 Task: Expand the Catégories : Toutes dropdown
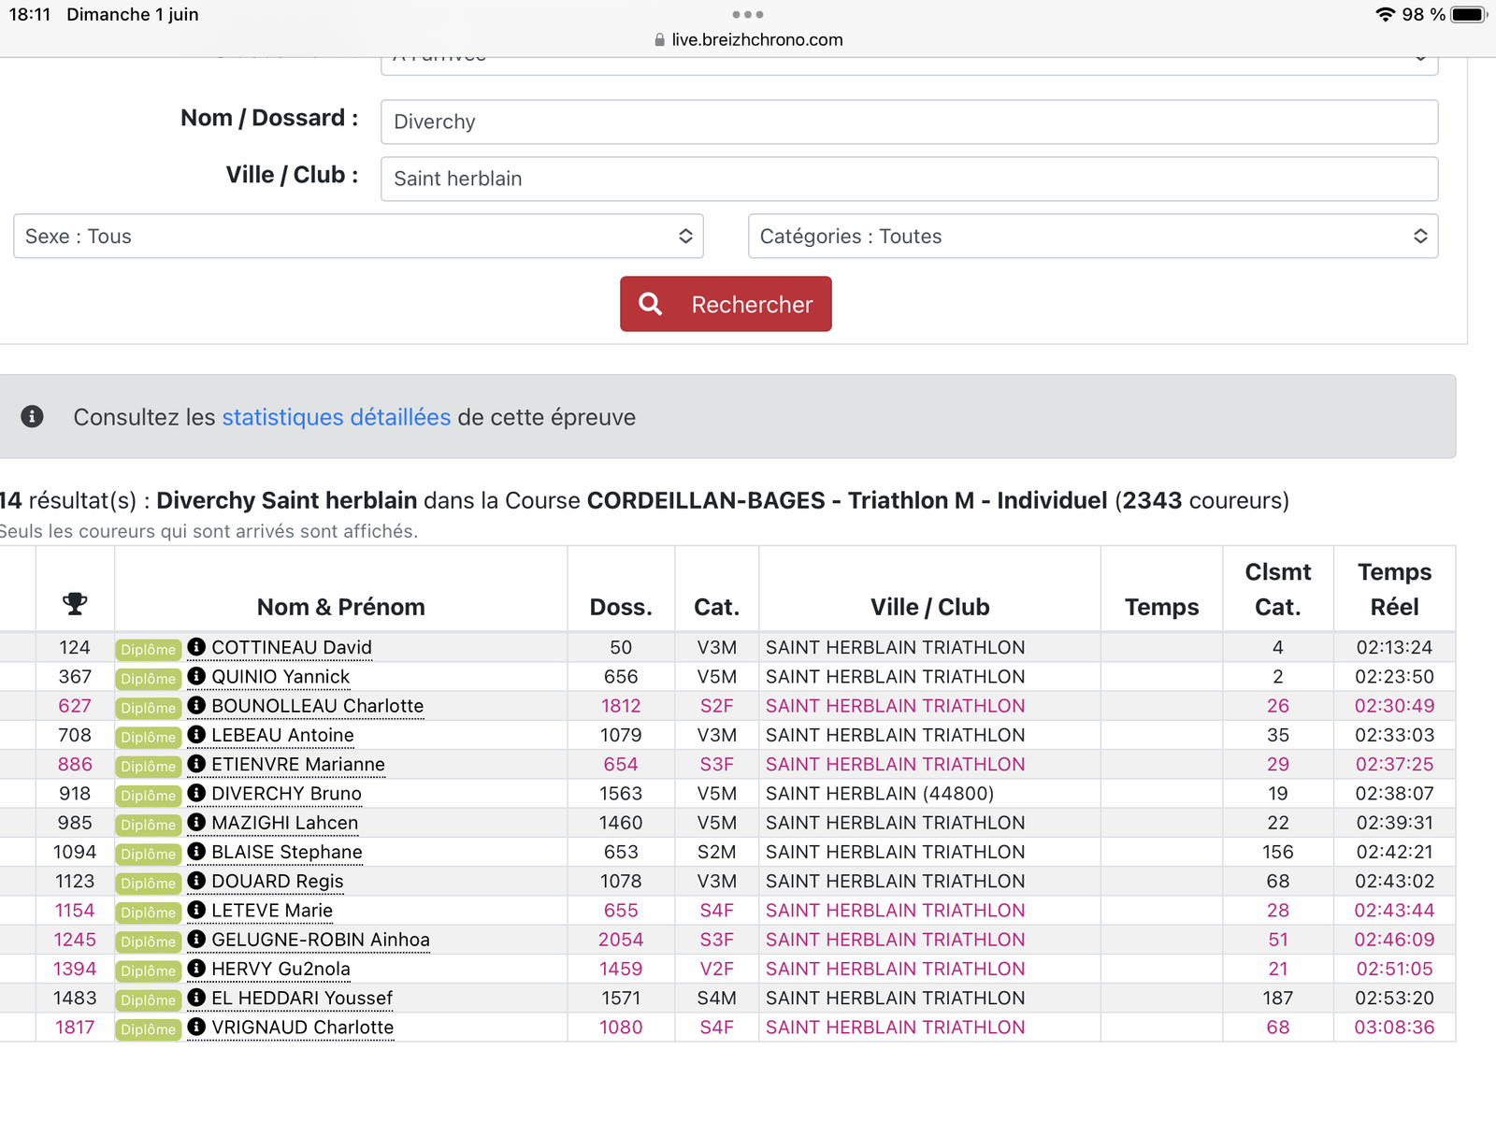click(1092, 237)
